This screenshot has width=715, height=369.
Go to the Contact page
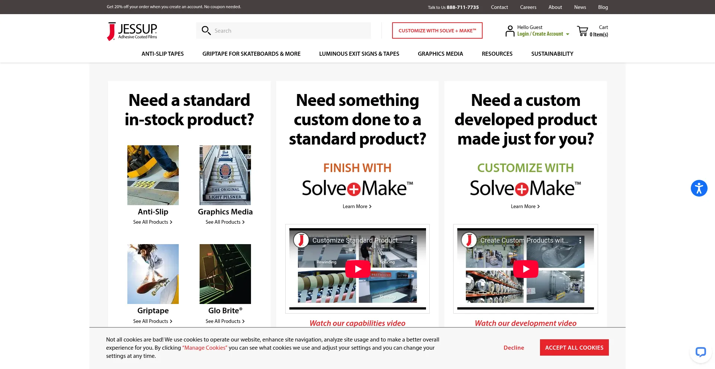point(499,7)
